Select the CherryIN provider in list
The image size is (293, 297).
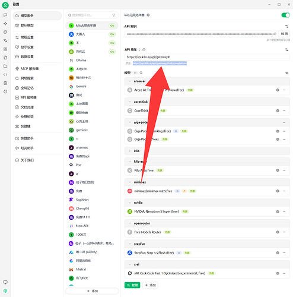point(92,208)
